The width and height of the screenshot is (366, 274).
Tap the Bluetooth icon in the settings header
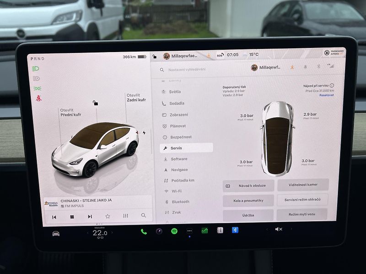pyautogui.click(x=318, y=66)
